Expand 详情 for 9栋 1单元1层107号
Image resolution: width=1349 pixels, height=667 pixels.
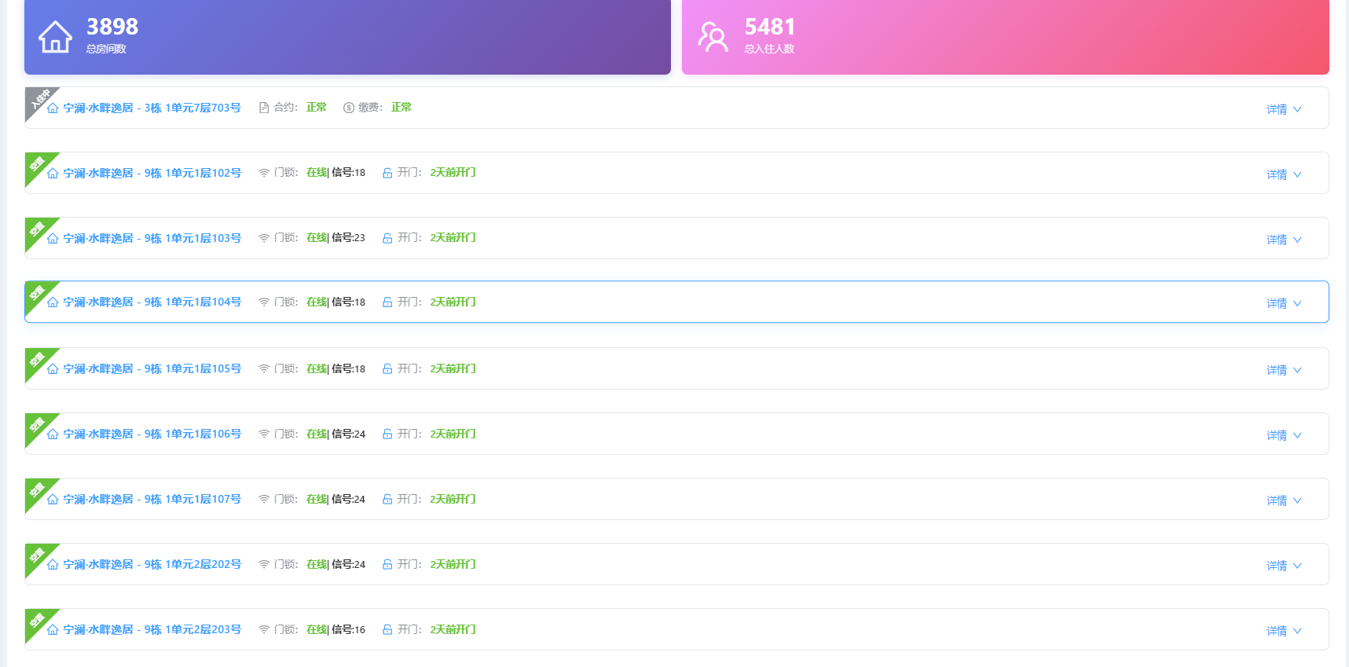[1284, 500]
